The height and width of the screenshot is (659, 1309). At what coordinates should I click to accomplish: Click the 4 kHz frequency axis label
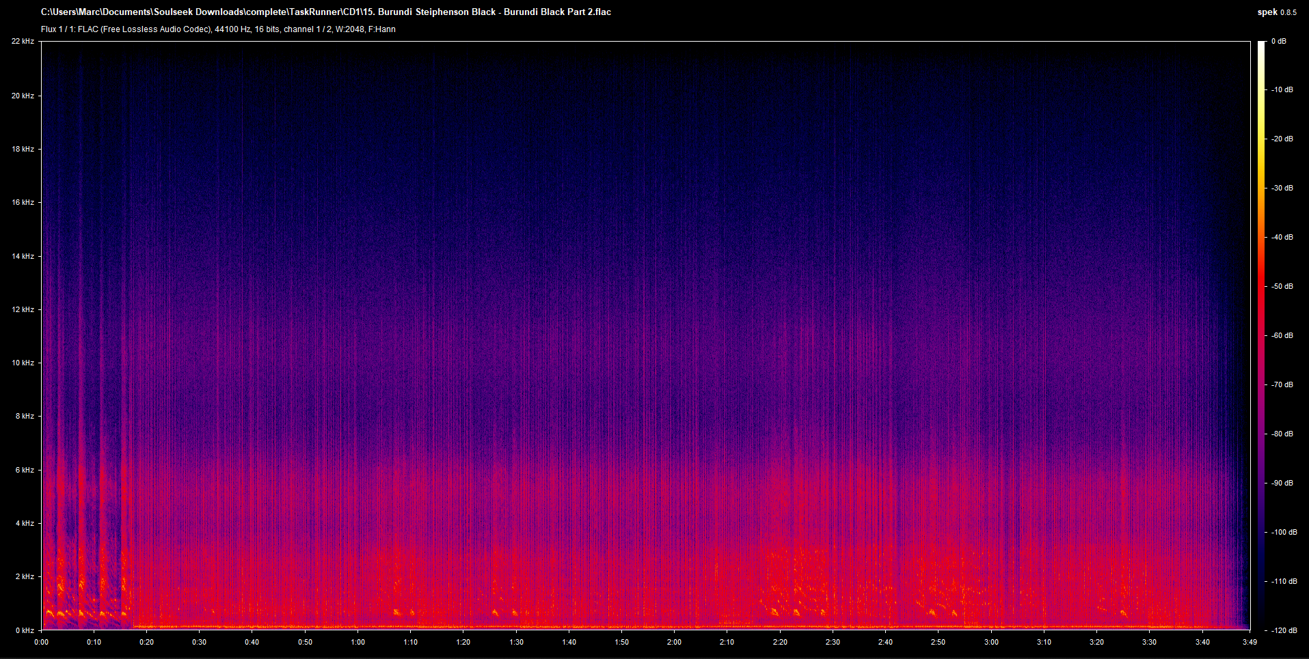(25, 523)
